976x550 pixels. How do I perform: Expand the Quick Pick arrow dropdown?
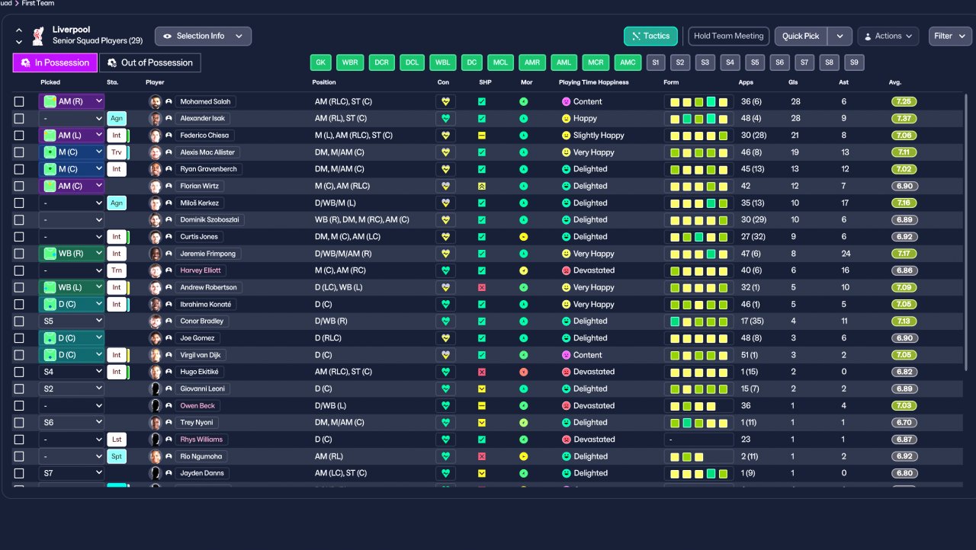tap(840, 36)
